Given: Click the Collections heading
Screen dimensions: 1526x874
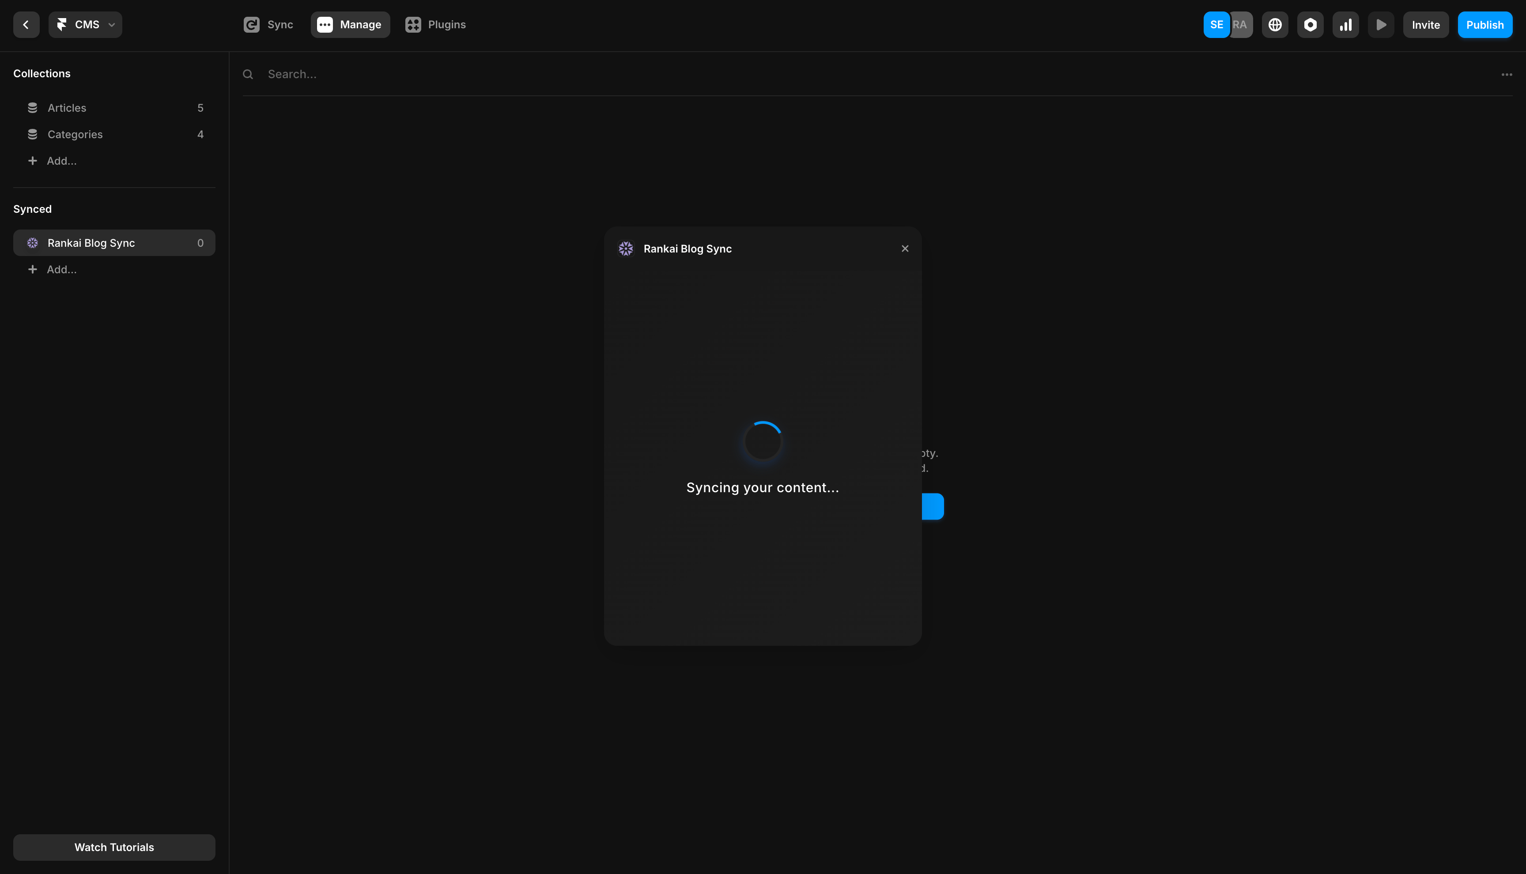Looking at the screenshot, I should [x=42, y=73].
